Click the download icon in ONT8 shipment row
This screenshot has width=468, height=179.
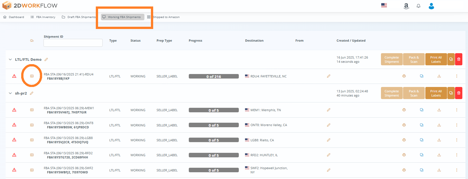click(x=439, y=125)
